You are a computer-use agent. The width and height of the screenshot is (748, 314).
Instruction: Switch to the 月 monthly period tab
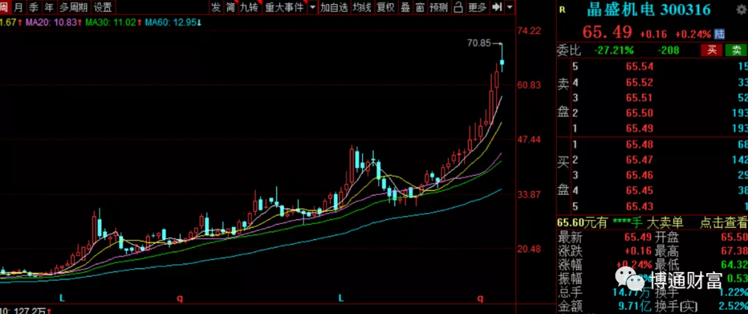click(19, 7)
